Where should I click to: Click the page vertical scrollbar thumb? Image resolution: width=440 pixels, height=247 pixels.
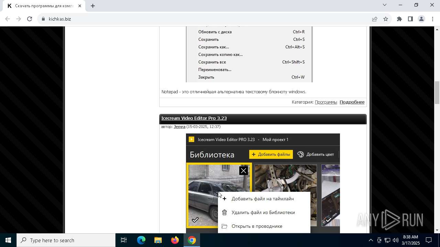coord(437,93)
